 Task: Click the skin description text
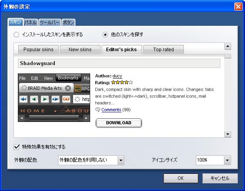click(154, 96)
